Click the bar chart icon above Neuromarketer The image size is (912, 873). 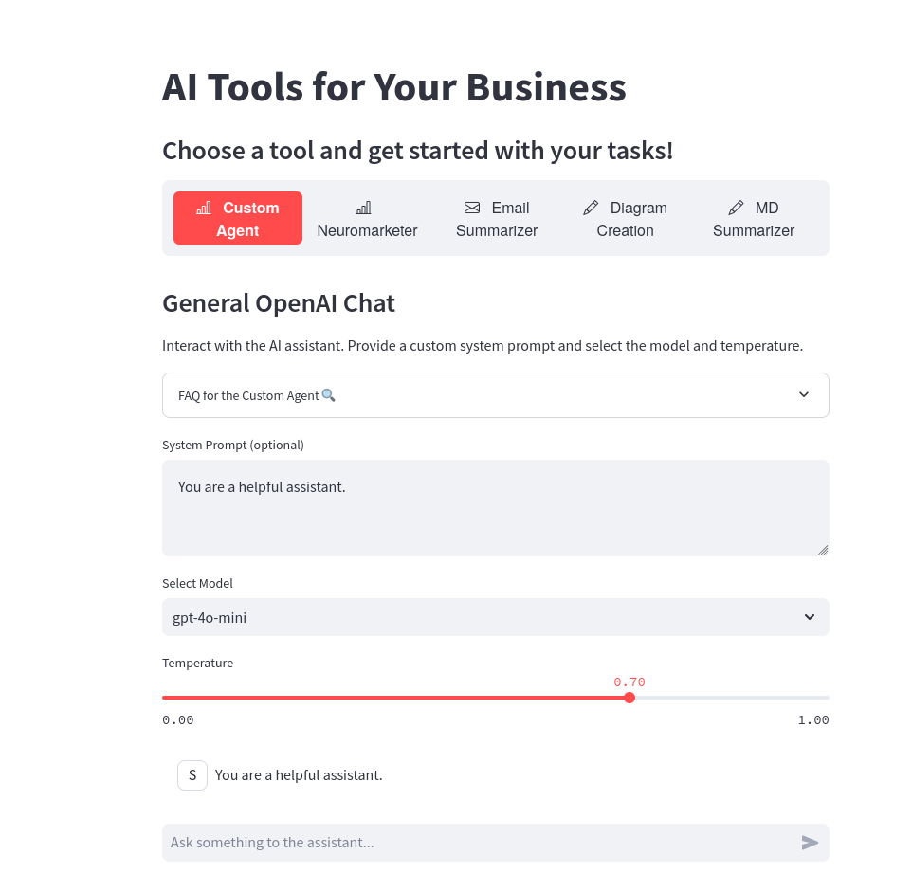(363, 208)
